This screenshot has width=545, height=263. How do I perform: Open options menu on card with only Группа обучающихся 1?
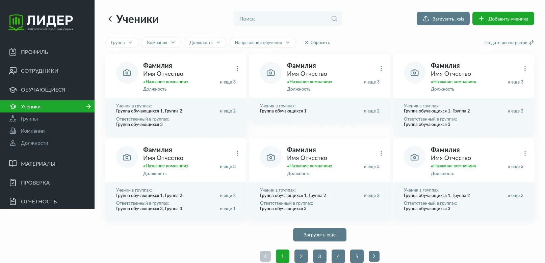pyautogui.click(x=381, y=69)
